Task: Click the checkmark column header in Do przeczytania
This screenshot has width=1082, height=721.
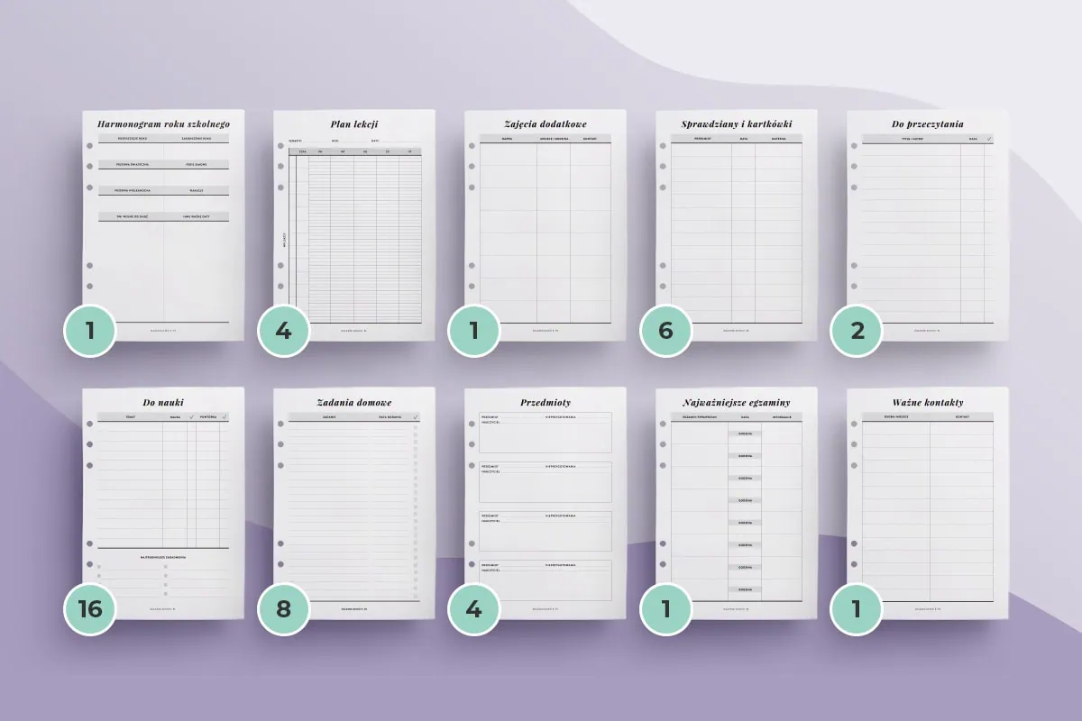Action: pos(988,139)
